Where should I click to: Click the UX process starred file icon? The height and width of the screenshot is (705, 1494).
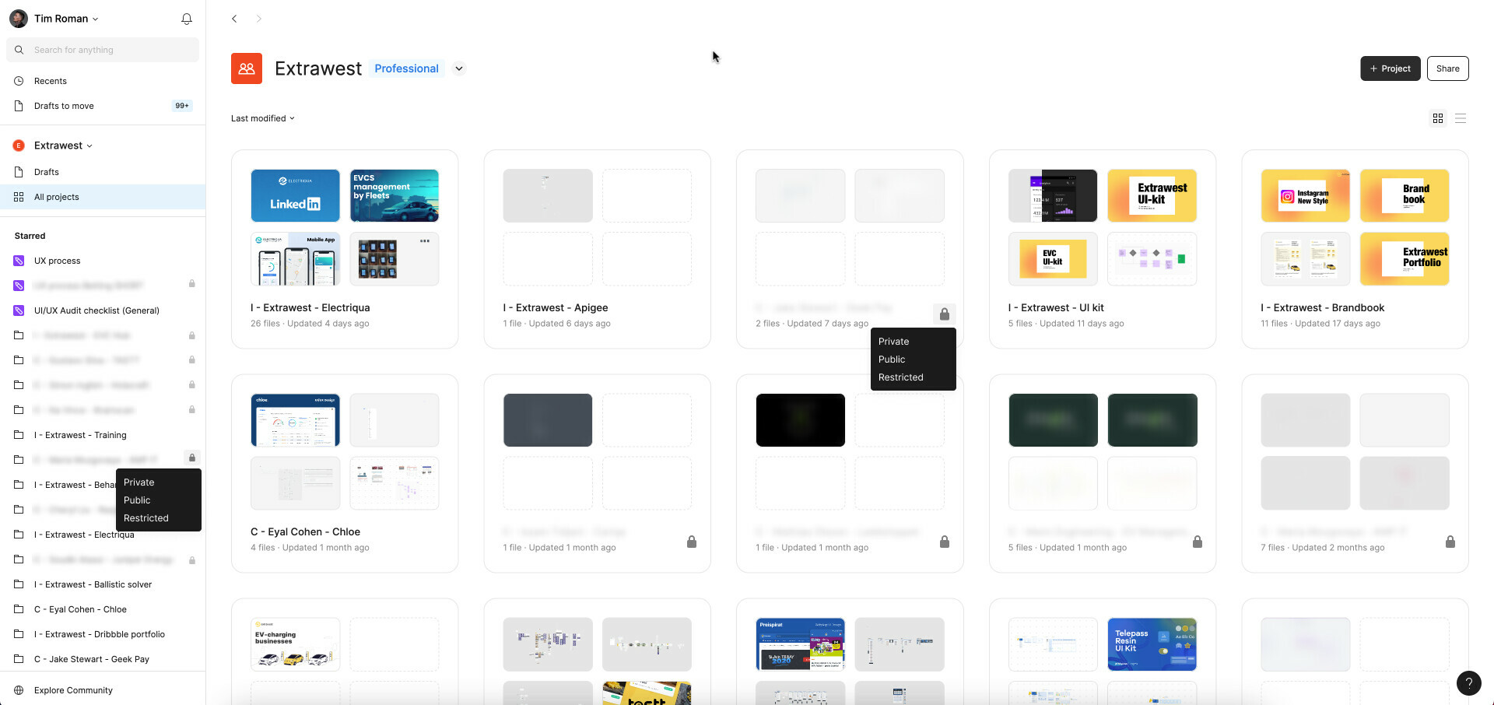coord(19,261)
